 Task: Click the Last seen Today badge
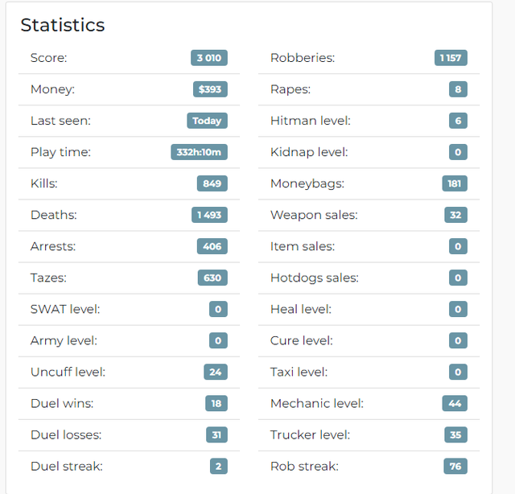tap(208, 121)
